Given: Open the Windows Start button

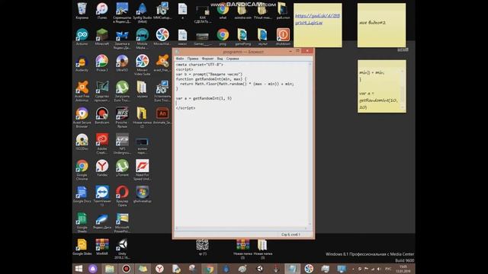Looking at the screenshot, I should (x=79, y=269).
